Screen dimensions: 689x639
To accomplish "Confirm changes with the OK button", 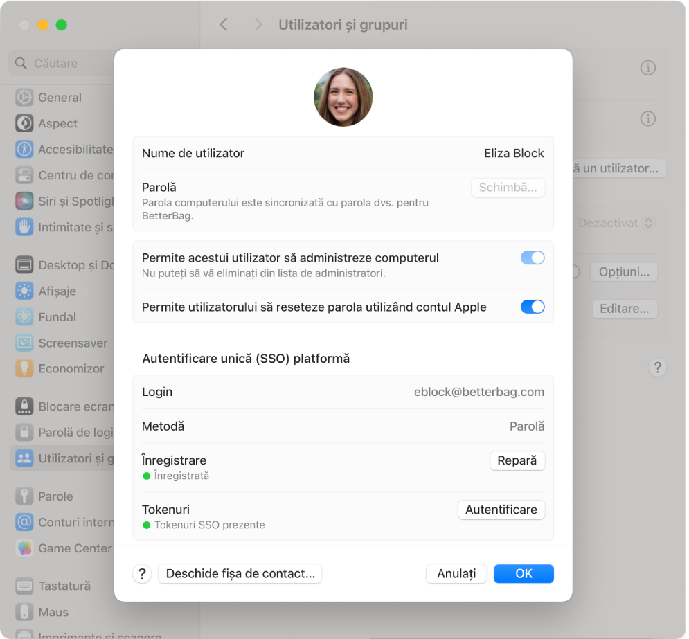I will coord(524,573).
